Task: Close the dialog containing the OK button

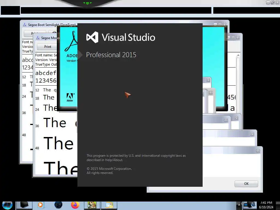Action: (x=258, y=151)
